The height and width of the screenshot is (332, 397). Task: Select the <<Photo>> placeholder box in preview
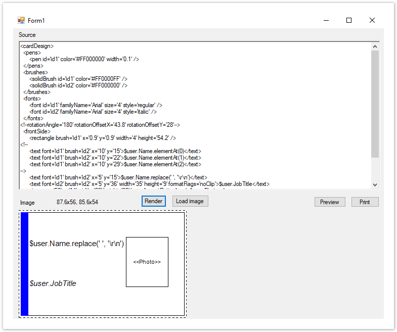(x=147, y=262)
